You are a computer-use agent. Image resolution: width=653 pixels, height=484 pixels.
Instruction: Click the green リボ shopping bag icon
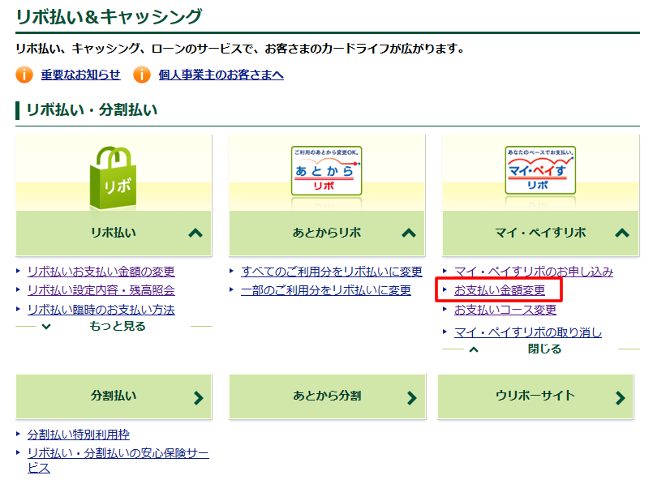pos(114,175)
